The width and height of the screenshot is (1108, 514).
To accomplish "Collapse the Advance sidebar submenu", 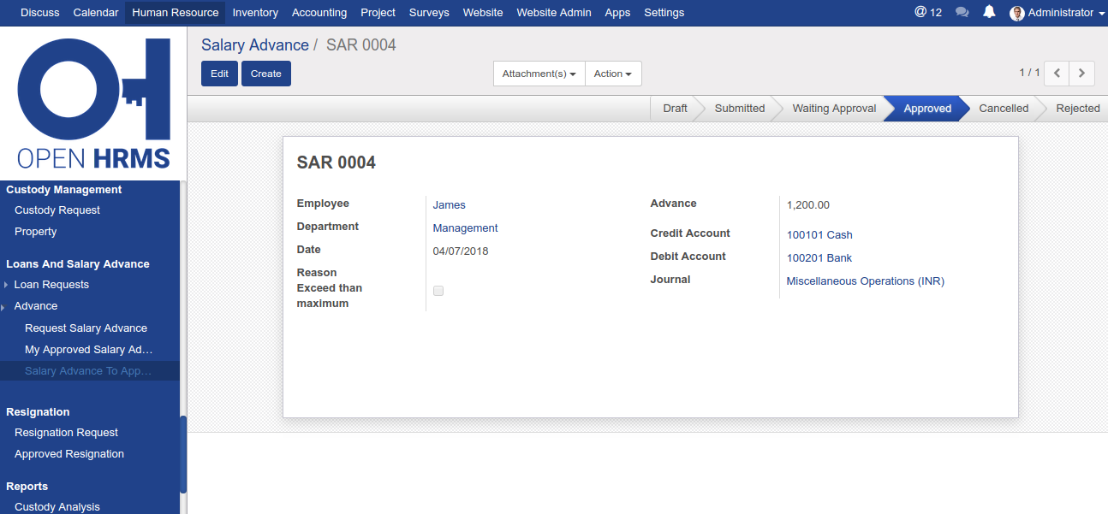I will (36, 306).
